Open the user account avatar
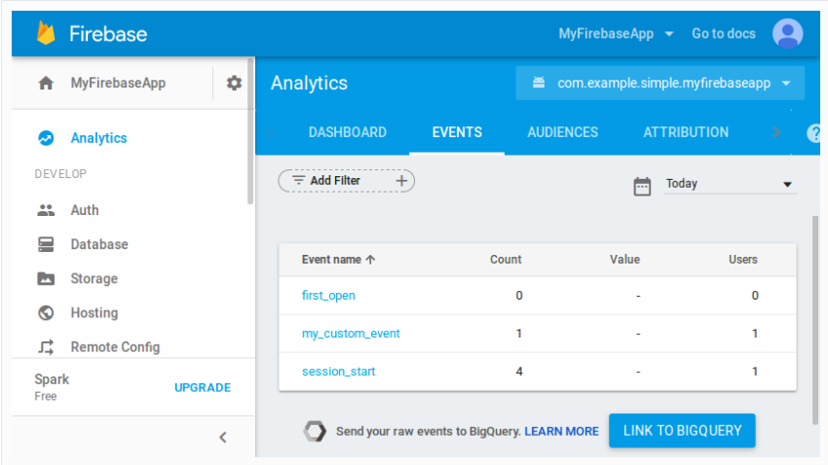 (x=787, y=33)
